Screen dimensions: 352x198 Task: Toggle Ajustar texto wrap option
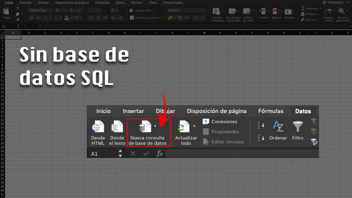141,10
